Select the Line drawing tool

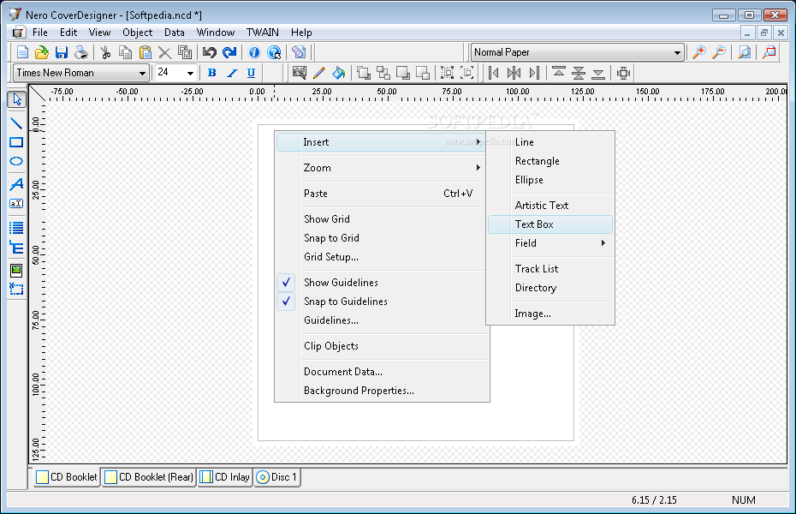[x=16, y=123]
